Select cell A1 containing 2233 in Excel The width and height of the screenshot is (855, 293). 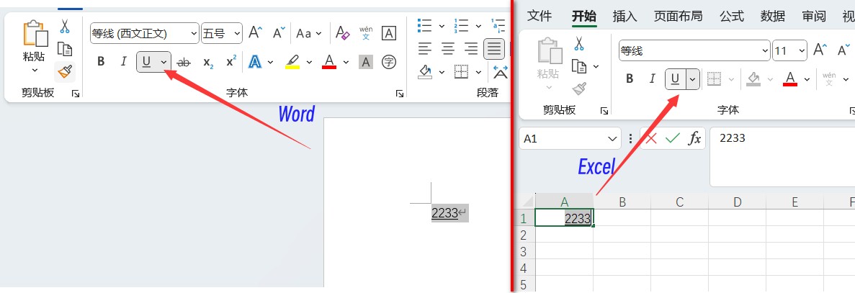click(x=564, y=218)
